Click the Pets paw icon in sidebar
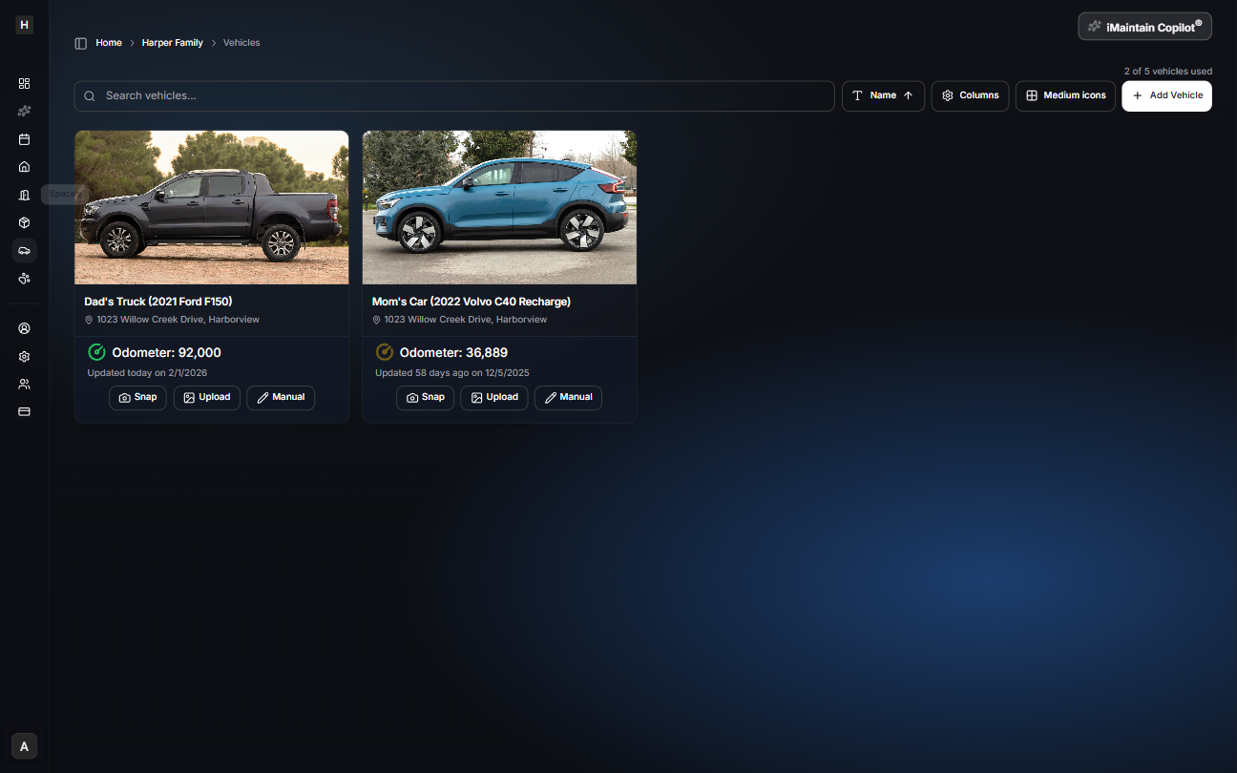Image resolution: width=1237 pixels, height=773 pixels. coord(24,278)
